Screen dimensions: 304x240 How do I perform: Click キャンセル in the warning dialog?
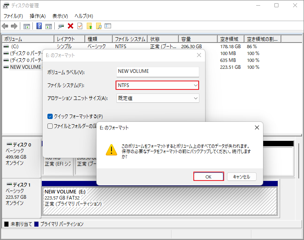[x=242, y=176]
